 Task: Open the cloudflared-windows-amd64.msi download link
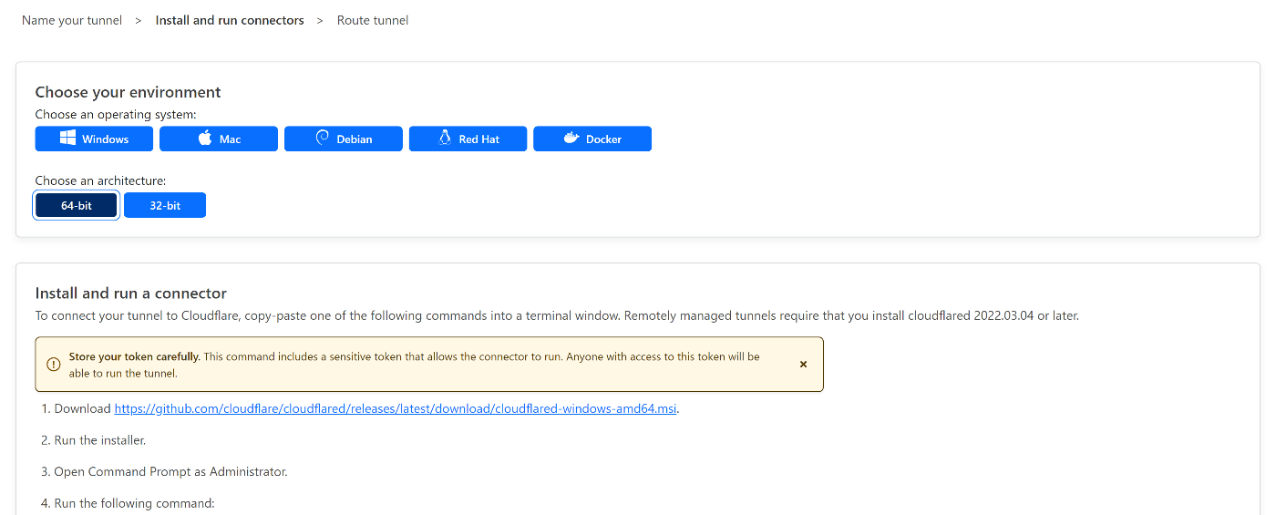coord(396,408)
